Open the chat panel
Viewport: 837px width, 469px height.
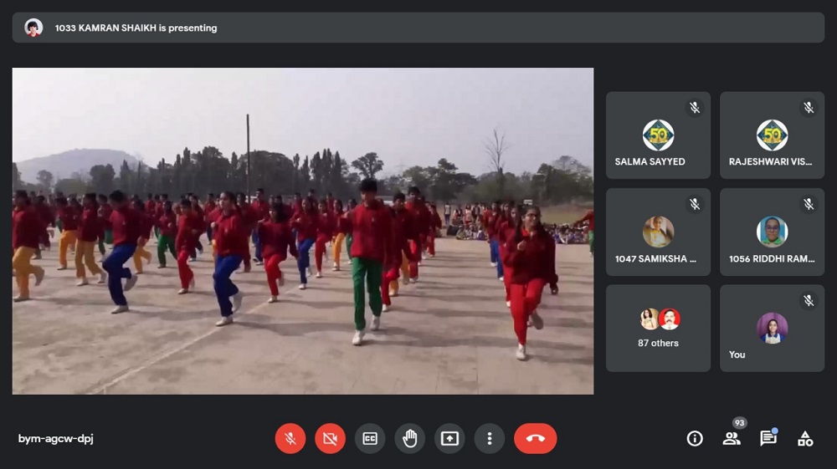(768, 439)
